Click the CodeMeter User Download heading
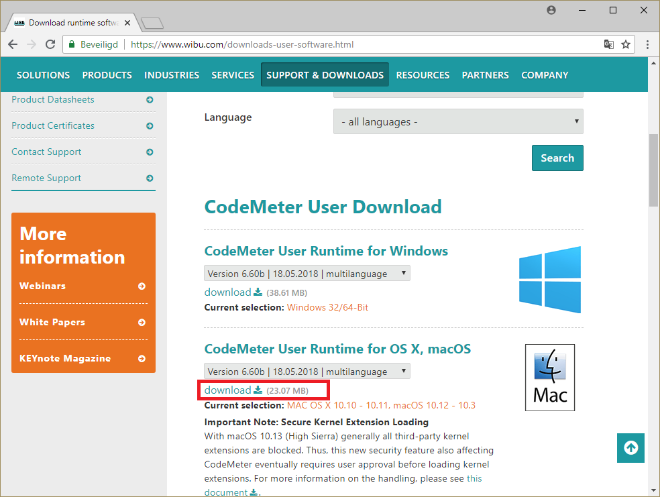The image size is (660, 497). click(x=323, y=207)
